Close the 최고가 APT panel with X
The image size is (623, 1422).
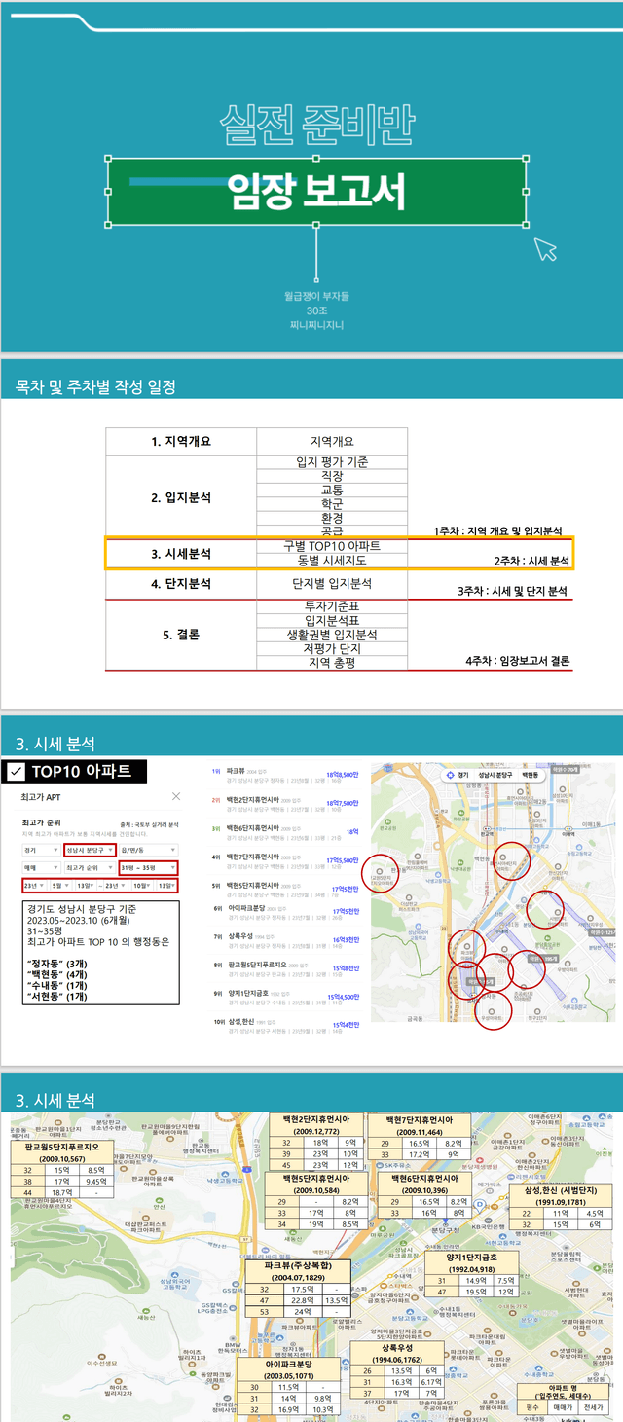[176, 796]
